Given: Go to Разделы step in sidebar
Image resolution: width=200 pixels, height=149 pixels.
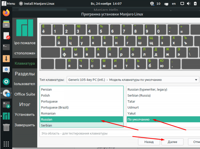Looking at the screenshot, I should click(25, 74).
